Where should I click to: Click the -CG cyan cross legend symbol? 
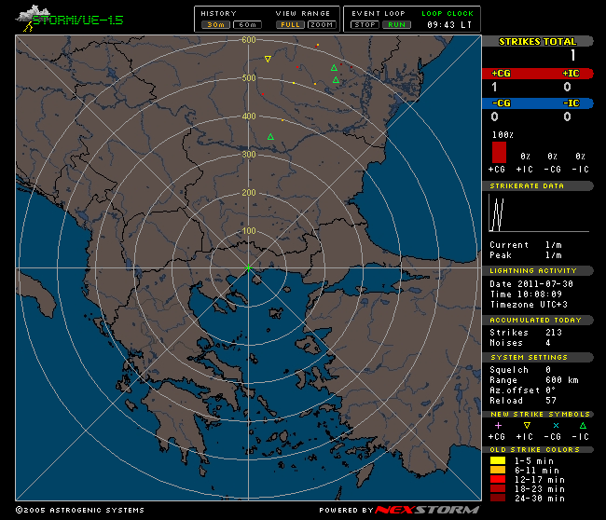click(556, 425)
